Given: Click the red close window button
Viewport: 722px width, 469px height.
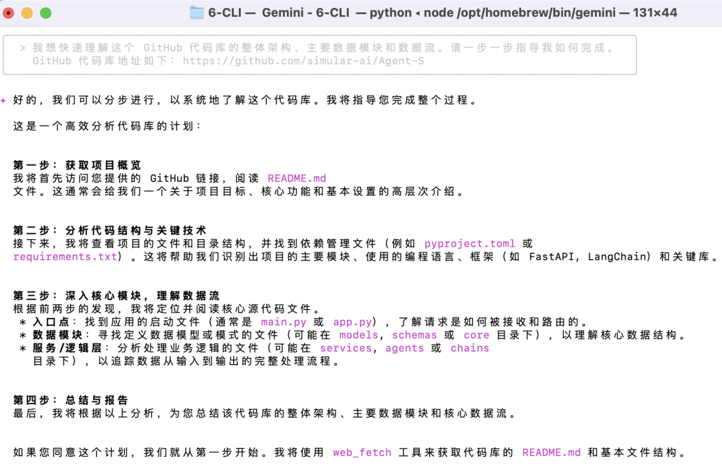Looking at the screenshot, I should click(x=8, y=13).
